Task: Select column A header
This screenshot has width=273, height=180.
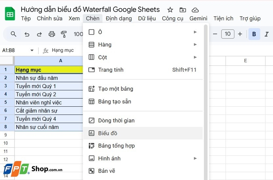Action: click(x=49, y=61)
